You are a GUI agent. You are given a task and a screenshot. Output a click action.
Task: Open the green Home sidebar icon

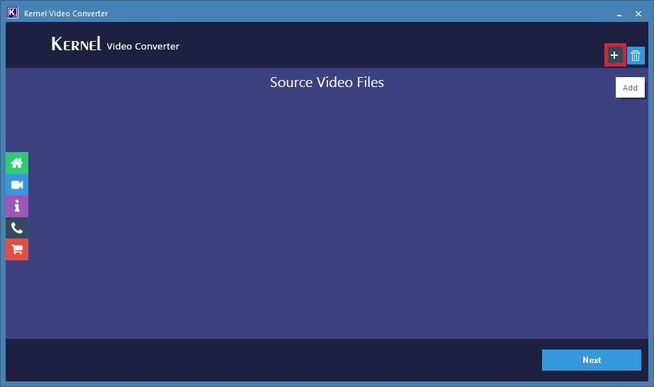pyautogui.click(x=17, y=163)
